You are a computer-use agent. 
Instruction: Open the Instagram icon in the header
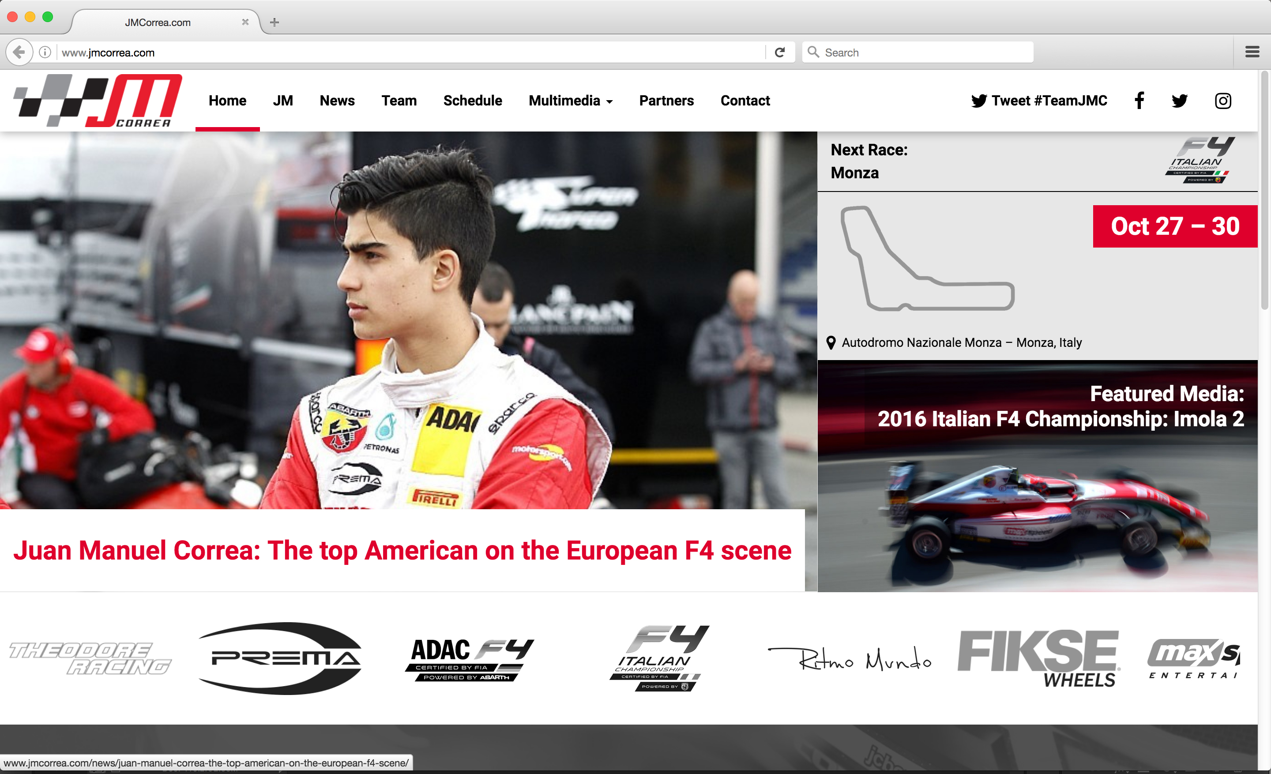pos(1222,101)
